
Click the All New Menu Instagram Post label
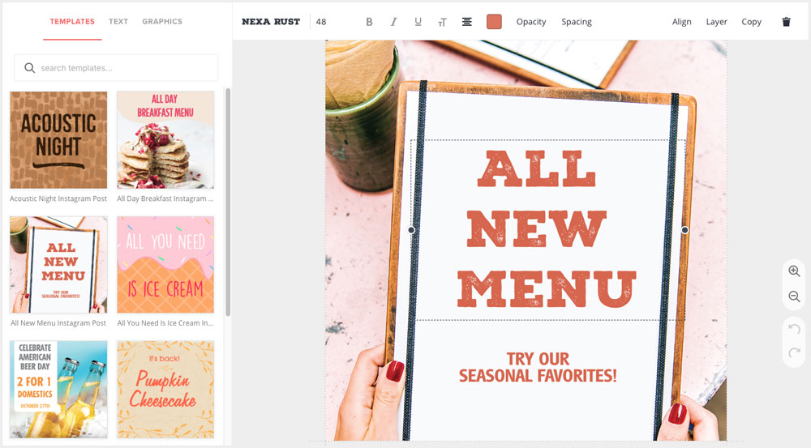pos(58,323)
